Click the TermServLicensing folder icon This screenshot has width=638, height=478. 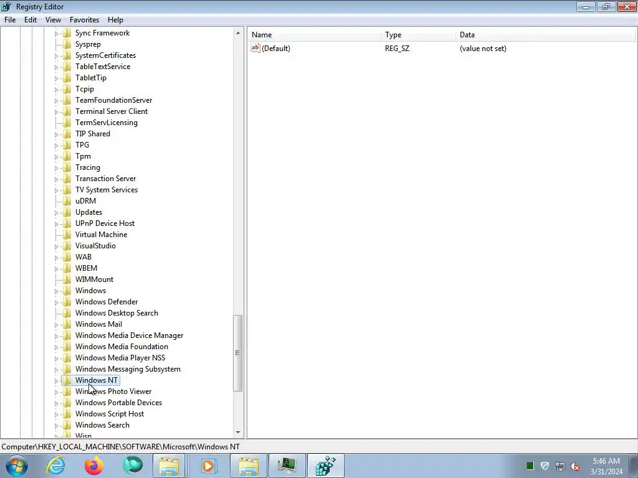[67, 123]
